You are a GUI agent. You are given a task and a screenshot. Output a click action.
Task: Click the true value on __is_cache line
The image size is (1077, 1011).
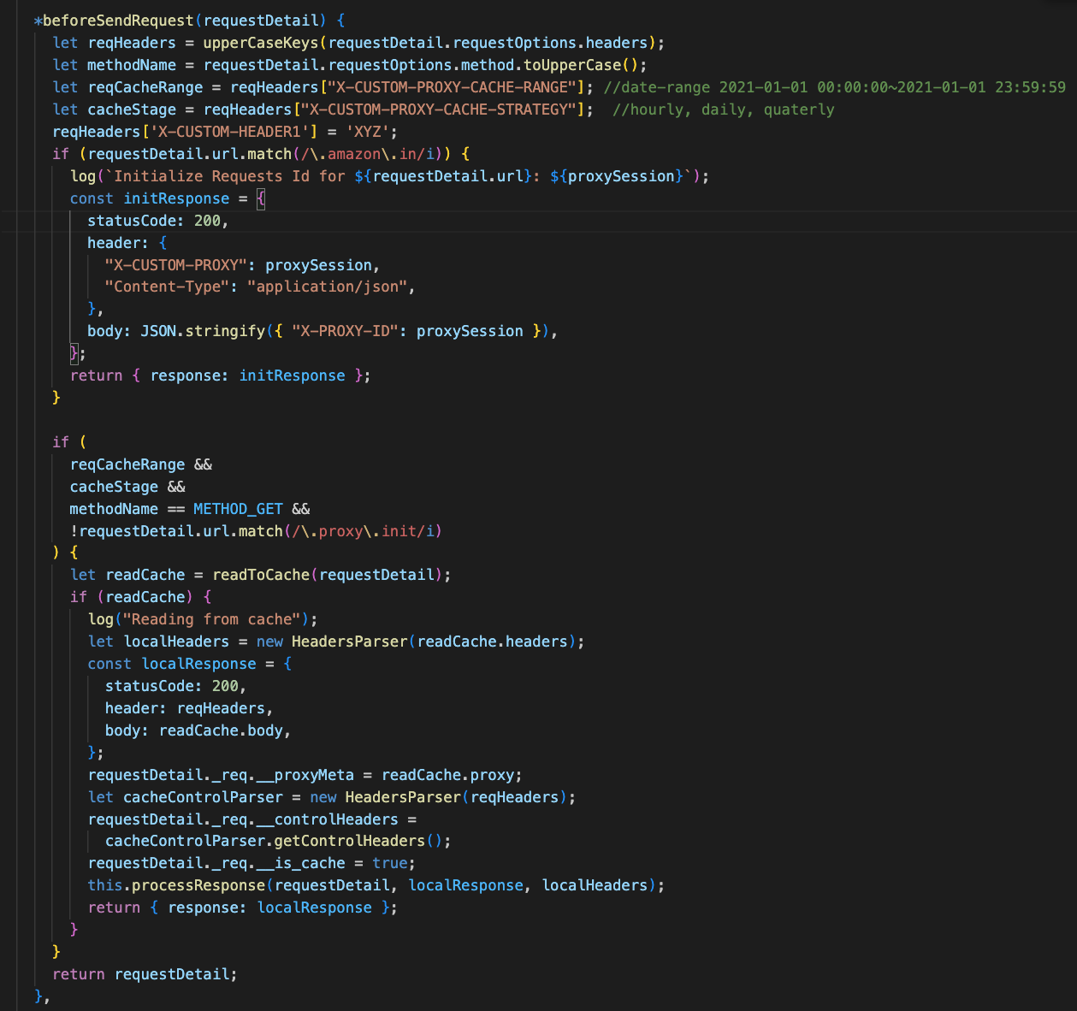tap(390, 863)
